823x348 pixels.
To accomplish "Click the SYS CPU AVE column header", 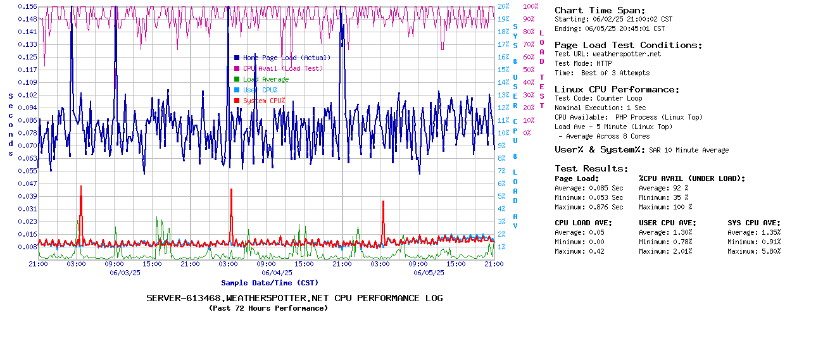I will 754,223.
